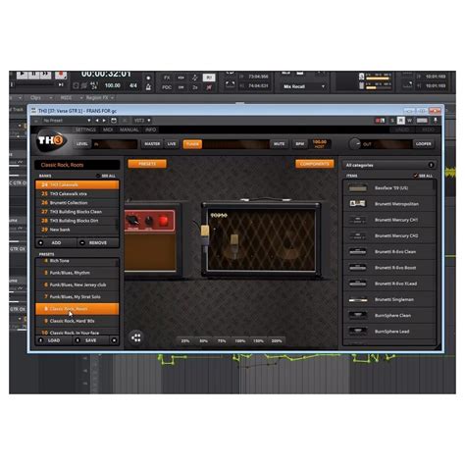Click the TH3 logo in the plugin header

51,141
